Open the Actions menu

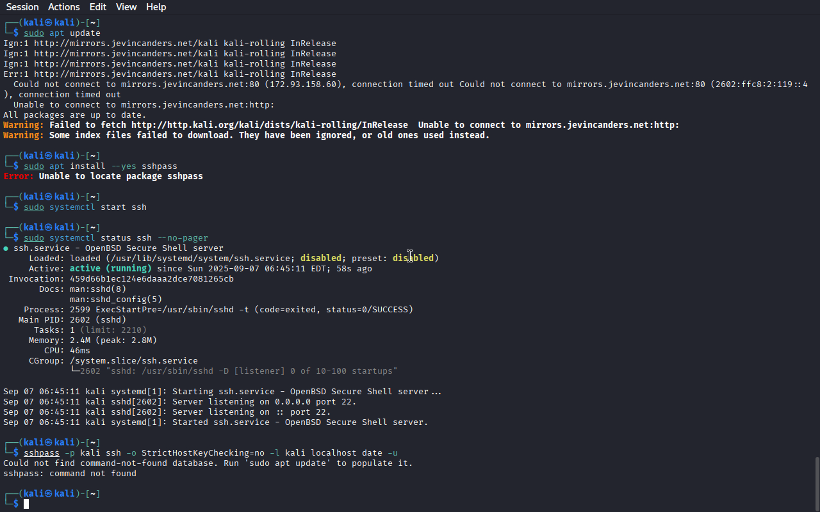pos(64,7)
